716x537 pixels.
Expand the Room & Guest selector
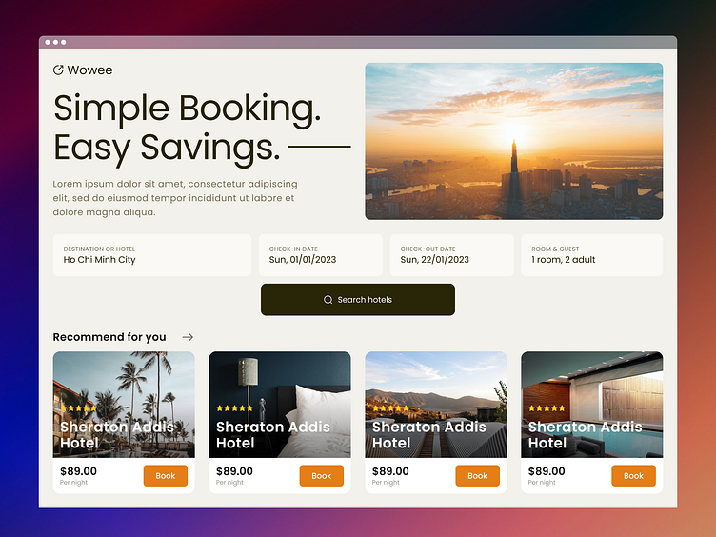point(592,255)
